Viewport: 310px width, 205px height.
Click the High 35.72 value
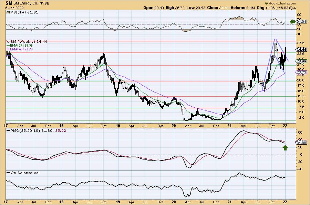click(x=175, y=8)
